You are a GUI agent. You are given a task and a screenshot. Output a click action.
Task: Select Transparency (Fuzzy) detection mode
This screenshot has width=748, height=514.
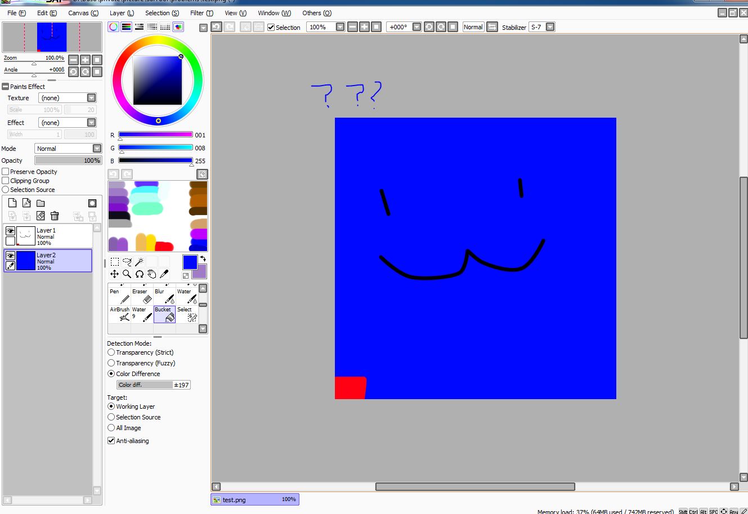pos(111,363)
